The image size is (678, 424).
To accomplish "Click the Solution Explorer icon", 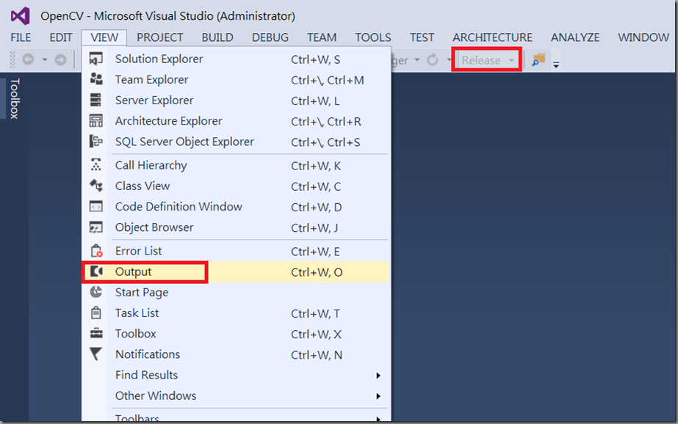I will pos(96,59).
